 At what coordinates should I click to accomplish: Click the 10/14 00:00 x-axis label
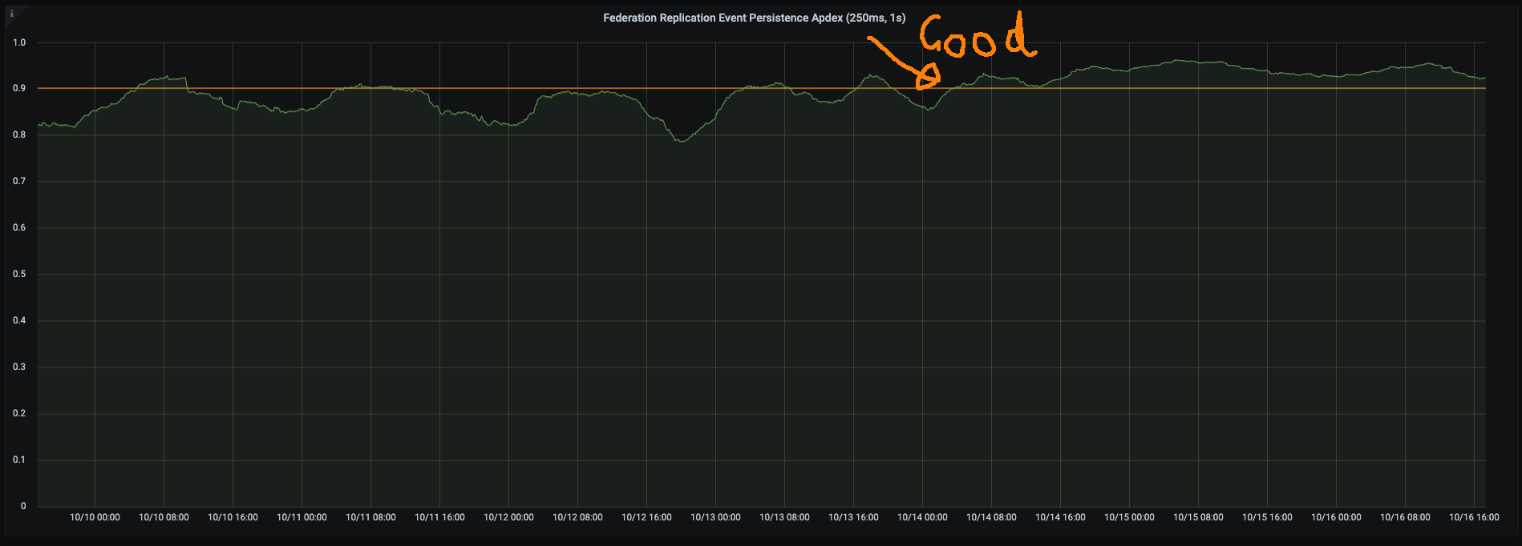(x=922, y=517)
